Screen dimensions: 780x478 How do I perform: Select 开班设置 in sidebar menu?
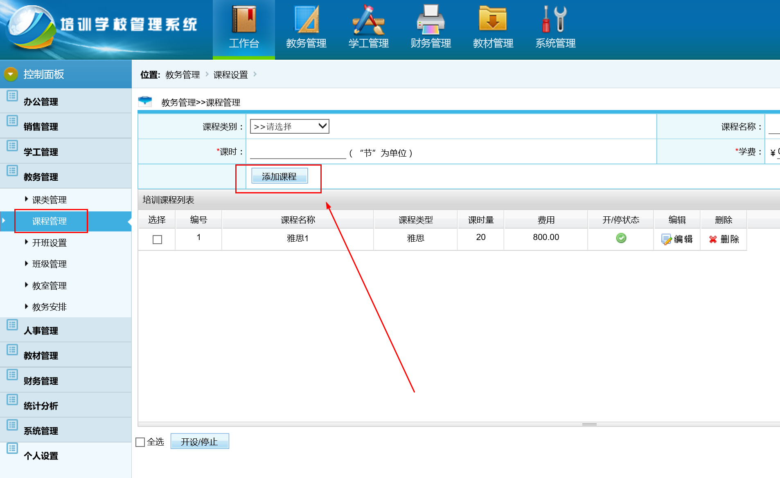[x=49, y=243]
